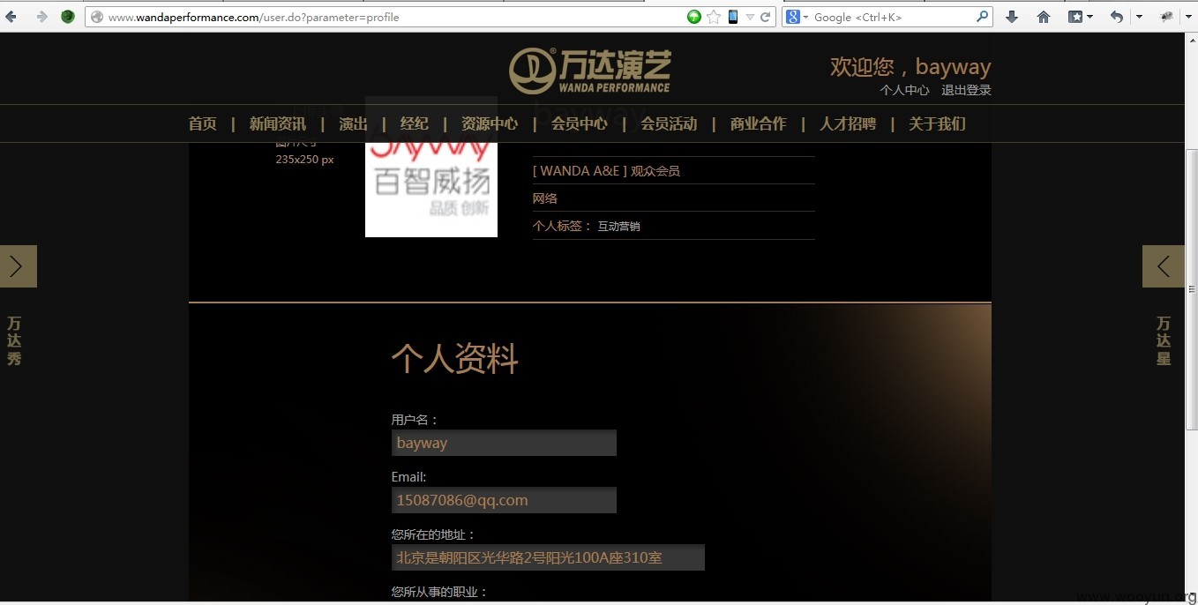The height and width of the screenshot is (605, 1198).
Task: Click the 个人资料 heading
Action: pos(455,358)
